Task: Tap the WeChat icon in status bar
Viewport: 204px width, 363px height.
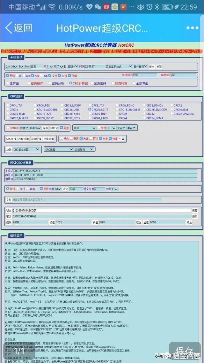Action: pos(98,7)
